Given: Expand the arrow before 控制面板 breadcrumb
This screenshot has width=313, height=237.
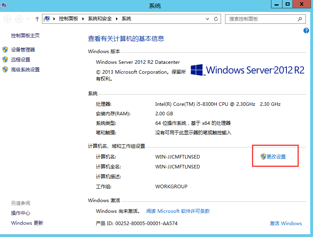Looking at the screenshot, I should pos(54,19).
